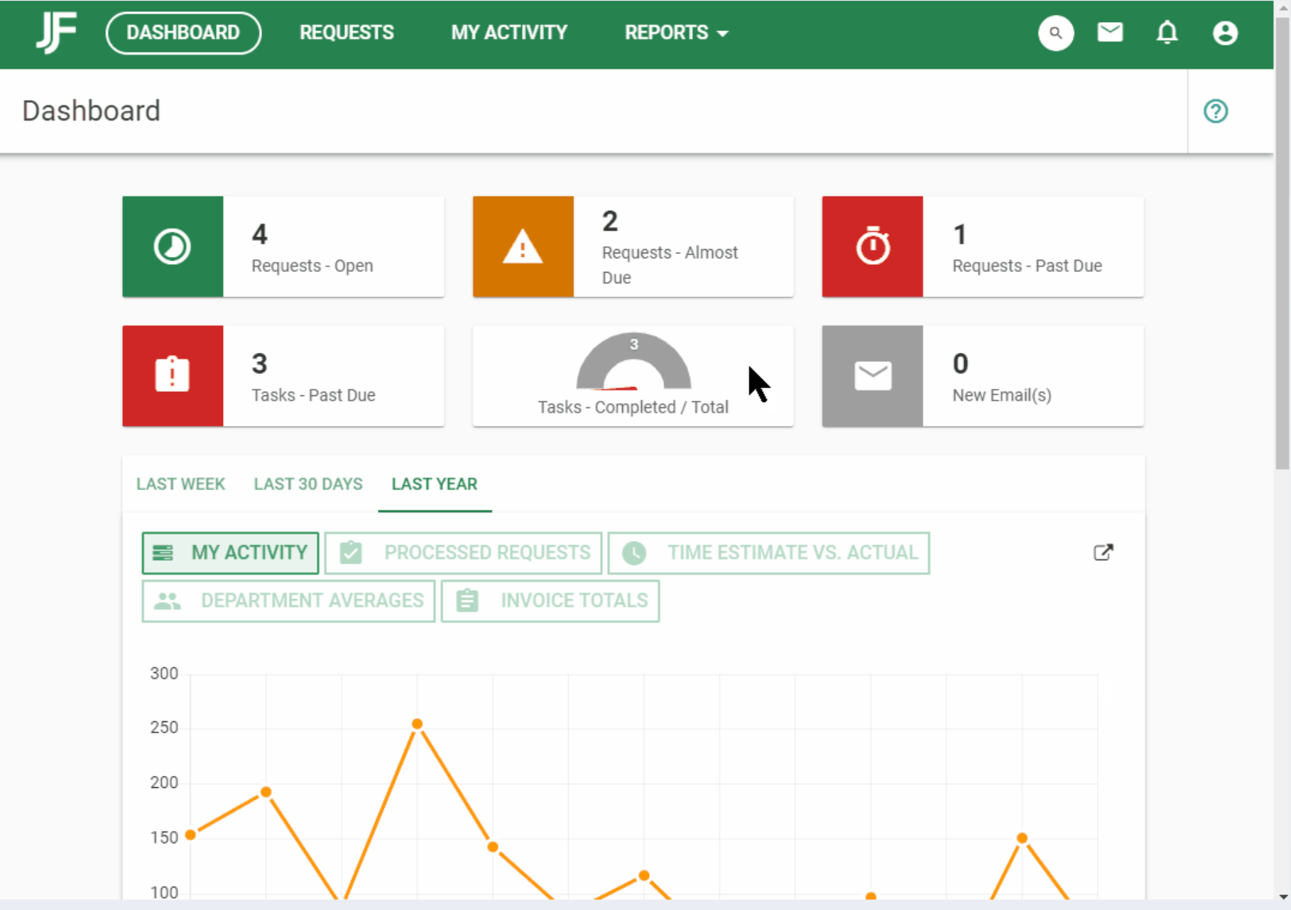
Task: Open the Requests - Past Due card text
Action: pos(1027,265)
